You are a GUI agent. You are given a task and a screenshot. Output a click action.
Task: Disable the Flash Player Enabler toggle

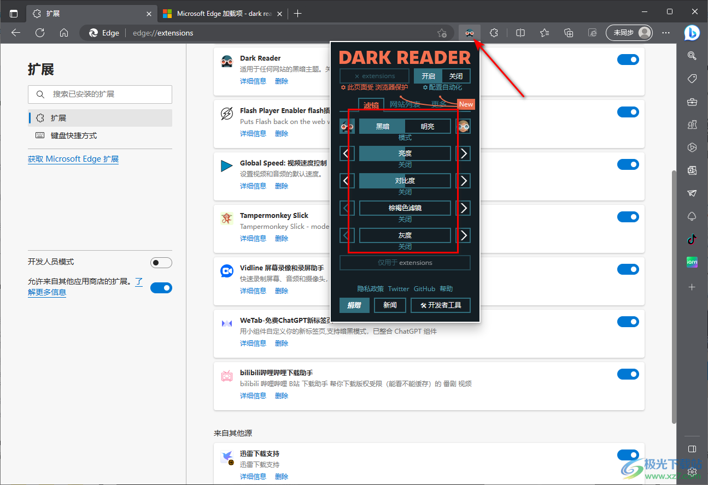[628, 112]
